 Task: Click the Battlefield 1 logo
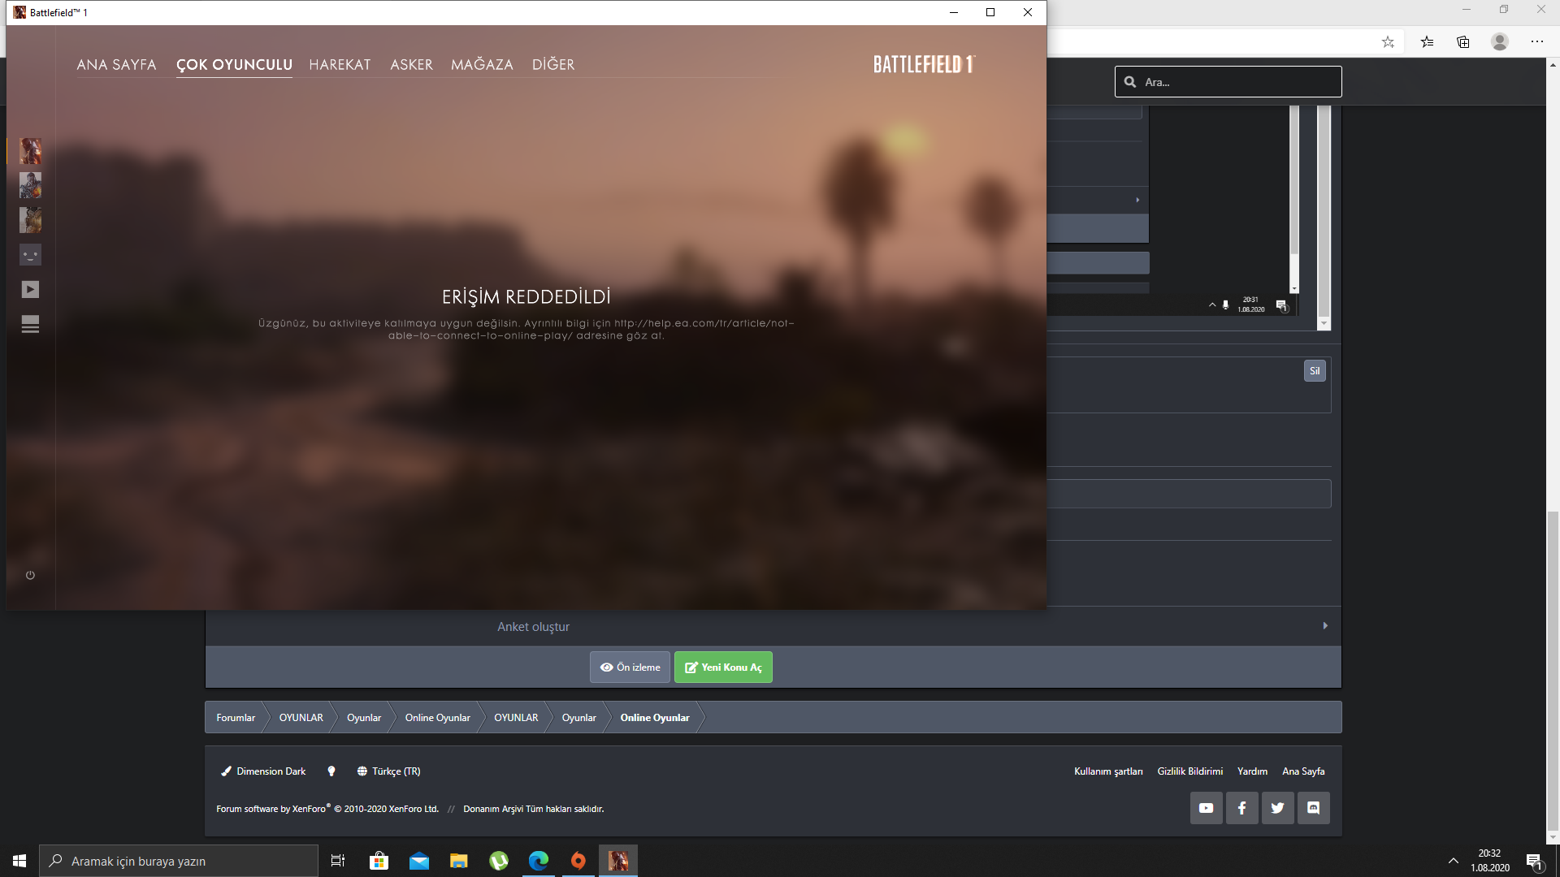[924, 64]
